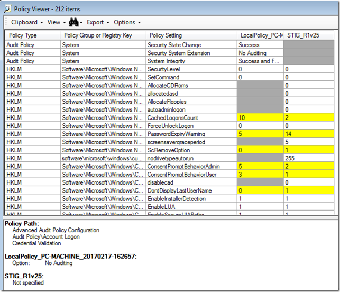Select the autoadminlogon row
Viewport: 340px width, 292px height.
tap(169, 110)
